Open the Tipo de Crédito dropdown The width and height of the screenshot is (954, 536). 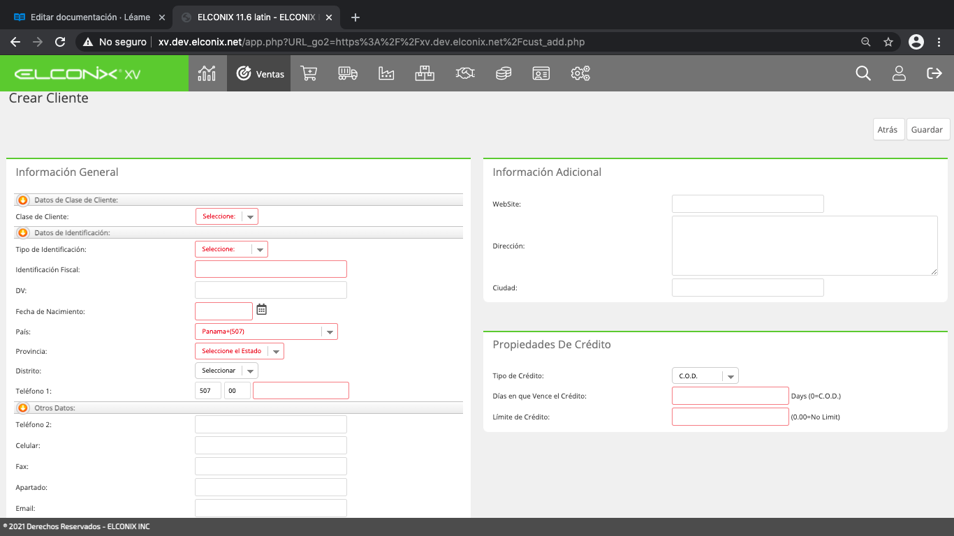tap(705, 376)
